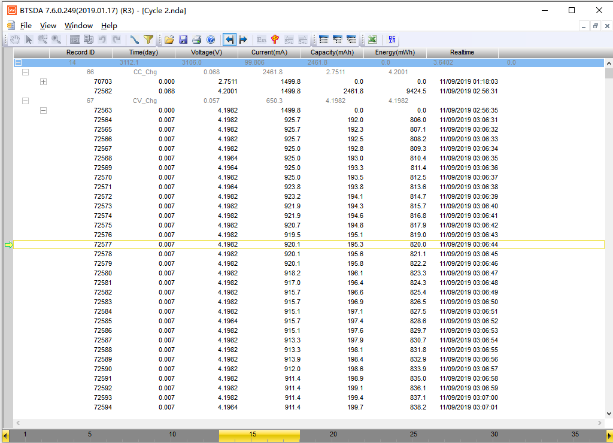Click the icon right of the RST icon
The image size is (613, 443).
pyautogui.click(x=89, y=40)
